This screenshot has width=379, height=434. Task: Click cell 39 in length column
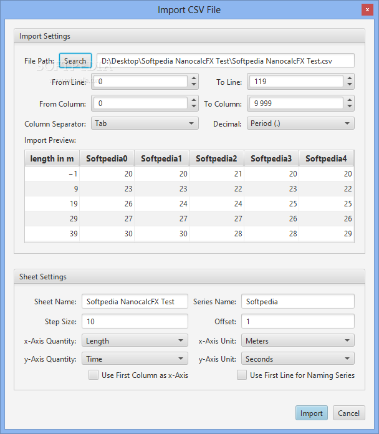[x=52, y=234]
